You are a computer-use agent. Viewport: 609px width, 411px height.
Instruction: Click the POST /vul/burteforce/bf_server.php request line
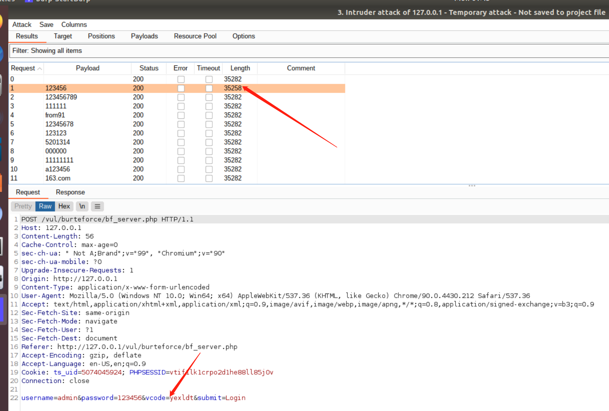pyautogui.click(x=107, y=219)
